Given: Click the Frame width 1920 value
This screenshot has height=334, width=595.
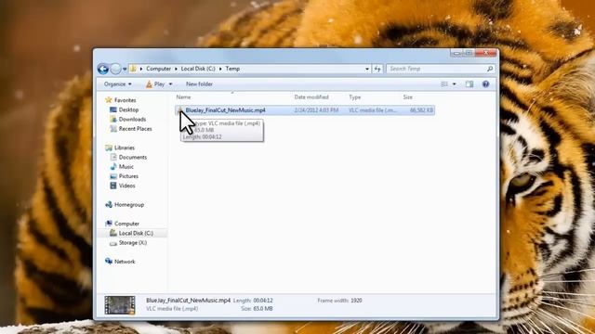Looking at the screenshot, I should click(x=356, y=301).
